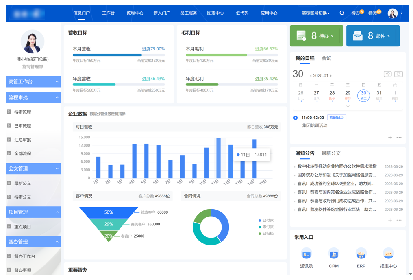Click the 今 today icon in calendar

click(387, 74)
